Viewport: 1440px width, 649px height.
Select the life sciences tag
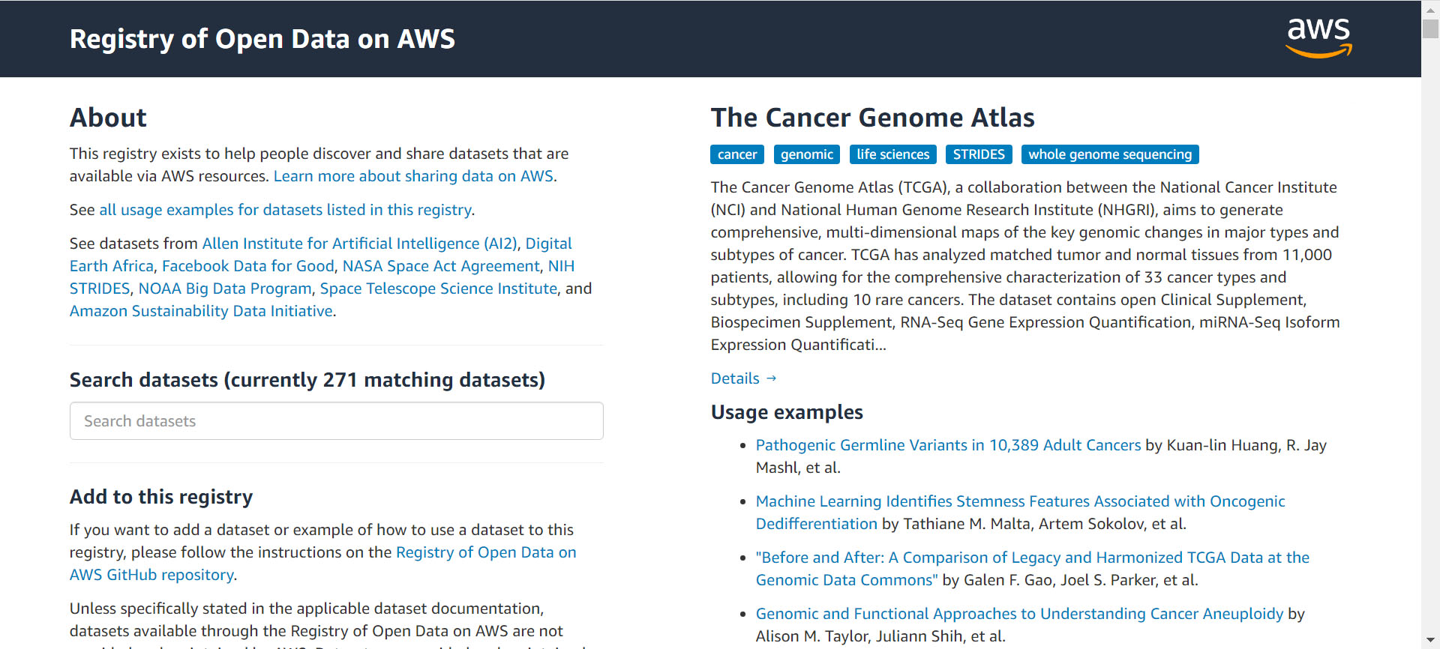pos(892,154)
